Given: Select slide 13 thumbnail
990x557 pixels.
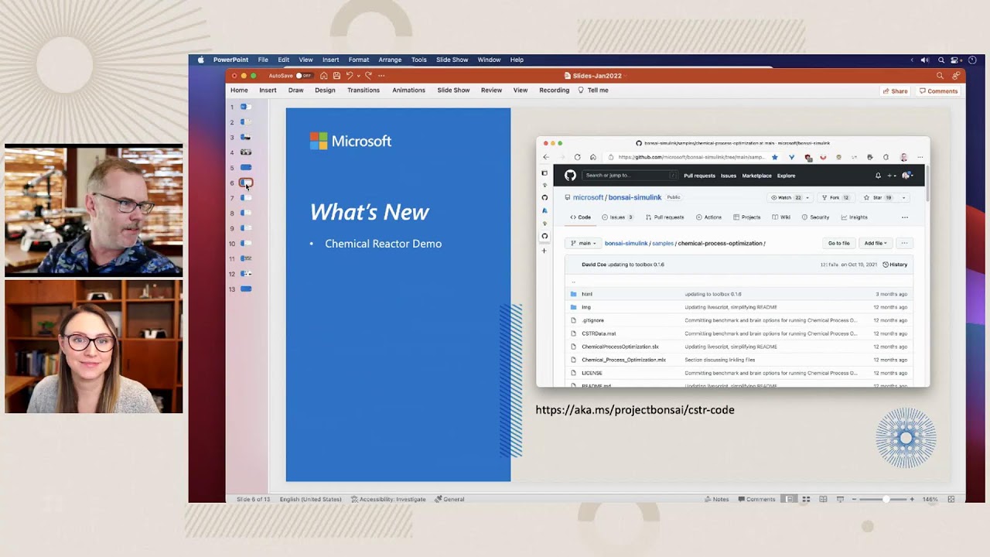Looking at the screenshot, I should [246, 289].
